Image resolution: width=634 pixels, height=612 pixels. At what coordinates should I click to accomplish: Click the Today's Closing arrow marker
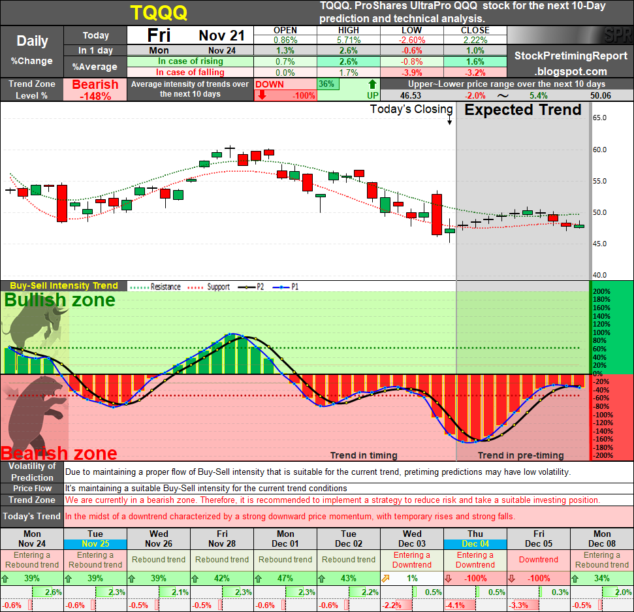[x=449, y=121]
